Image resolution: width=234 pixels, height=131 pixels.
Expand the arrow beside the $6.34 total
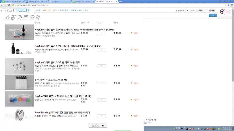[132, 116]
